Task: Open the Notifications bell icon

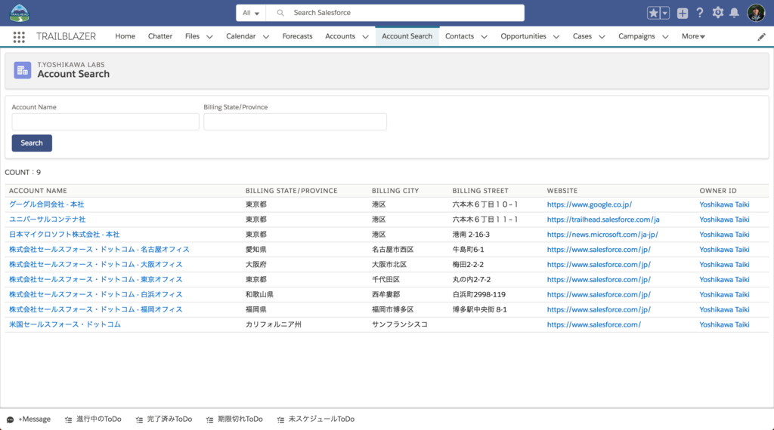Action: point(735,13)
